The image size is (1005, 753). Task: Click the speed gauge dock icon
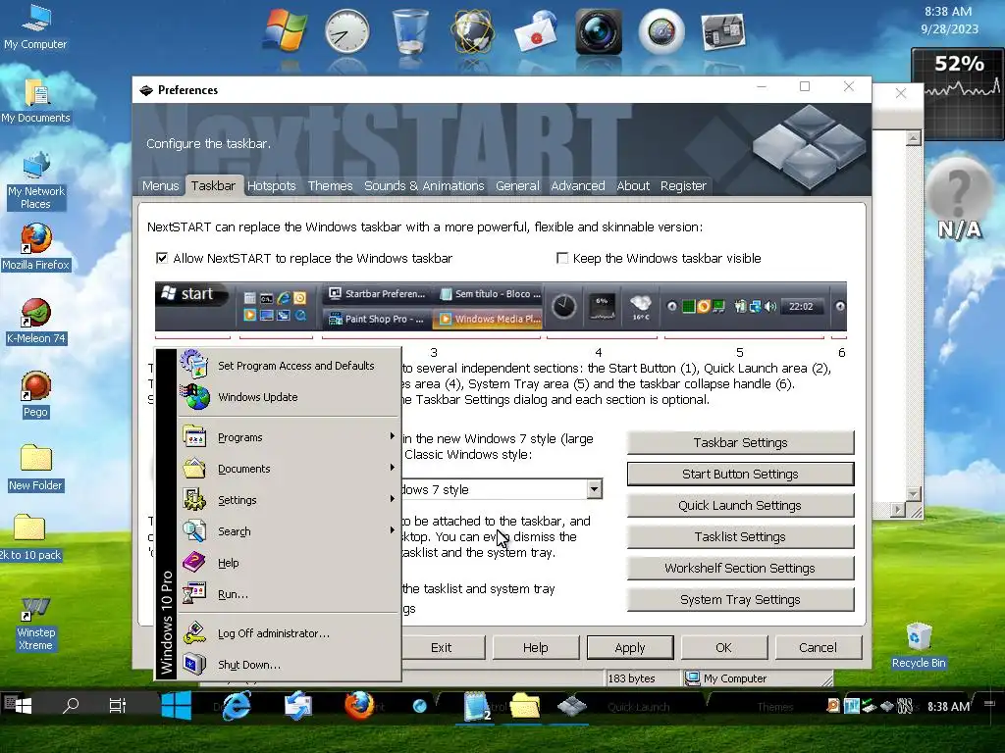[661, 30]
